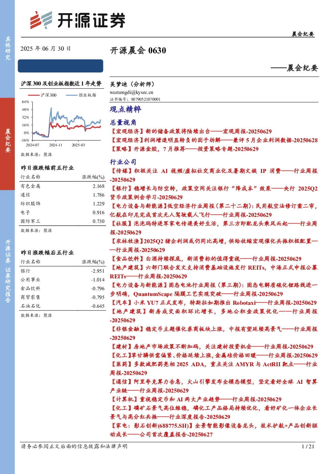
Task: Click the 食品饮料 row value -0.796
Action: click(98, 289)
